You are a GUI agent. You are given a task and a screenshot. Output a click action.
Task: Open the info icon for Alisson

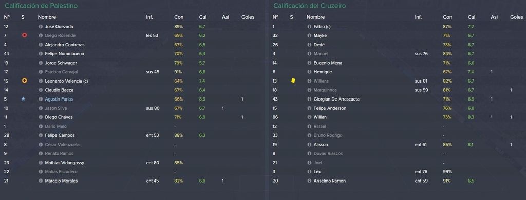tap(309, 145)
